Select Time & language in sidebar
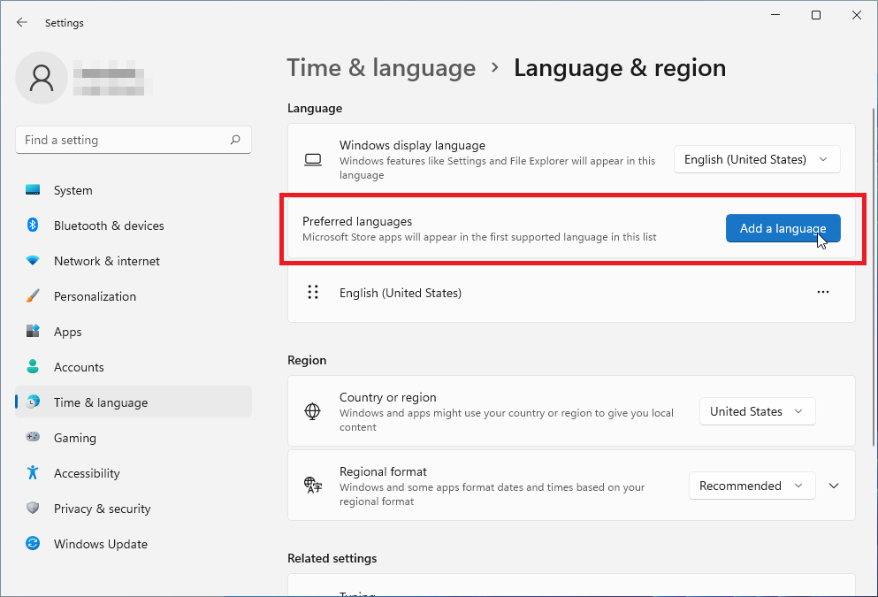 pos(134,402)
